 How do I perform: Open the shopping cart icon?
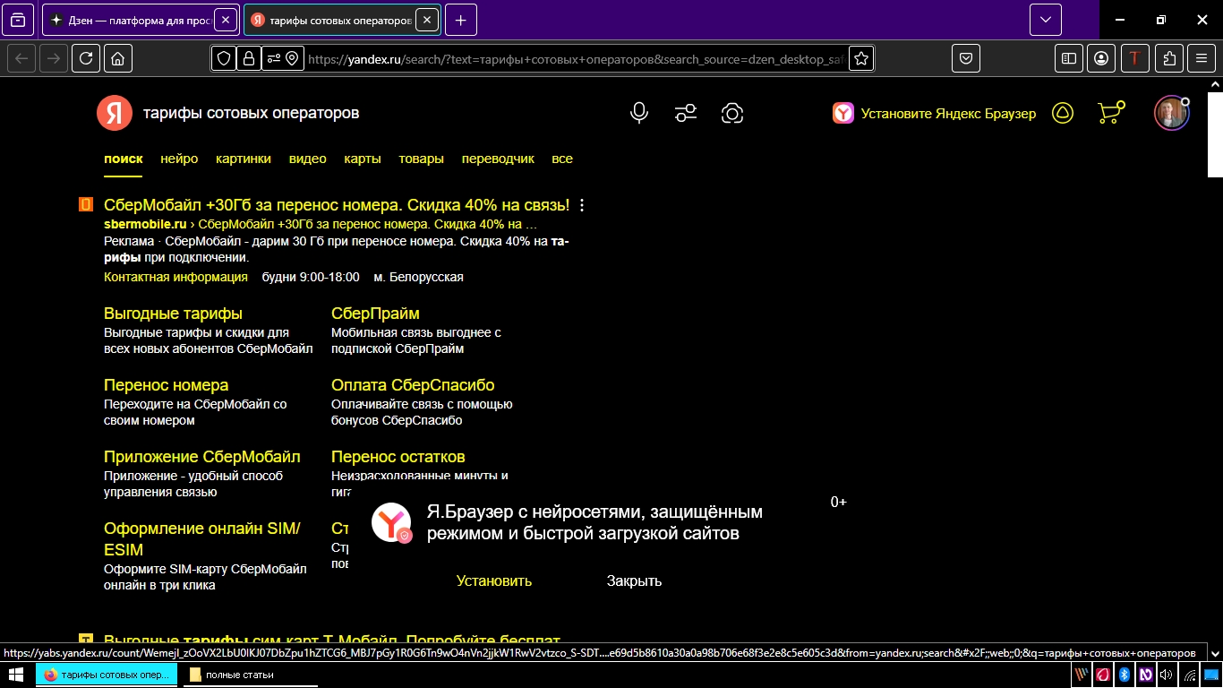point(1110,113)
